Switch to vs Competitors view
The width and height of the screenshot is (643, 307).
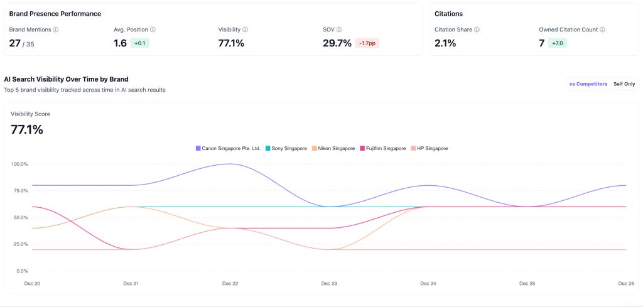(588, 84)
